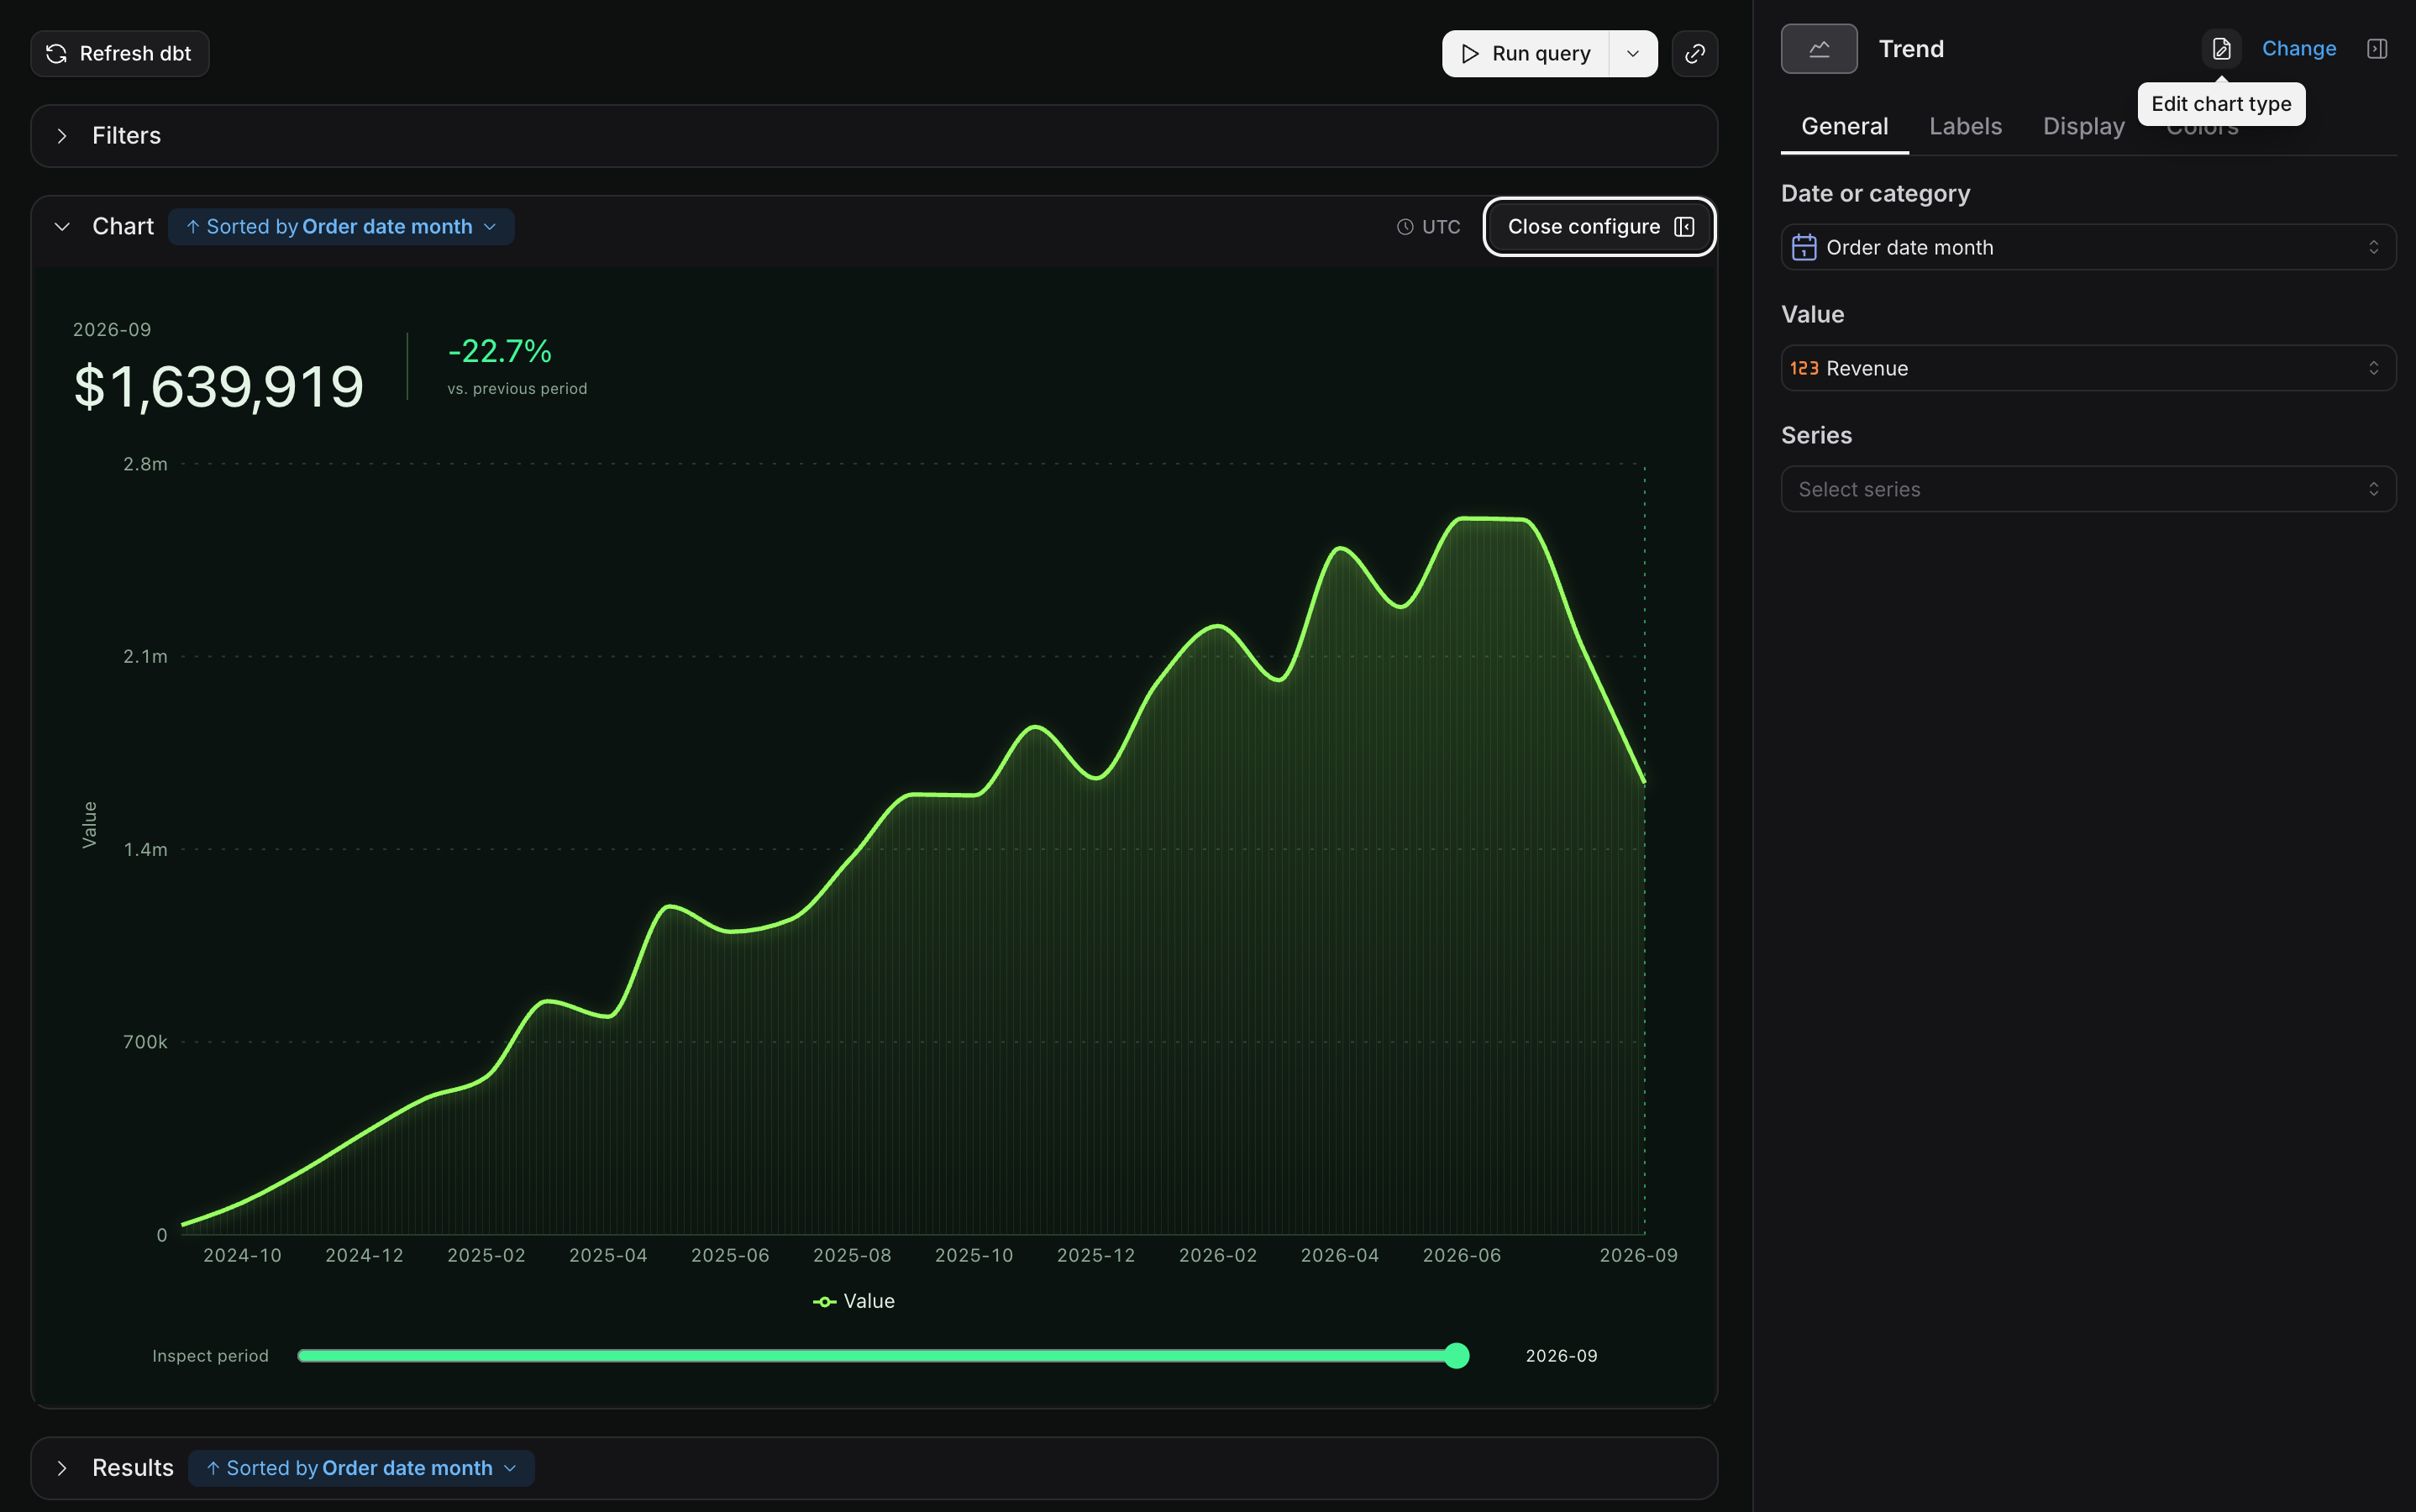Toggle the Value legend item

854,1301
